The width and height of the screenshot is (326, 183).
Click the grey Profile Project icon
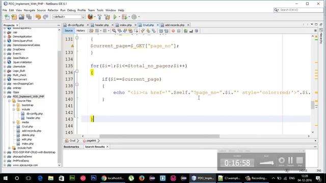point(134,17)
